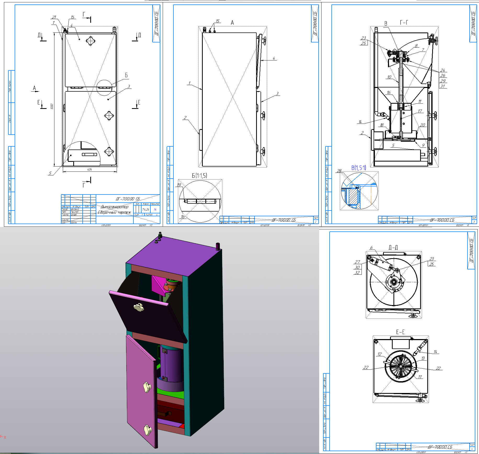Click callout '12' in section Е-Е
The width and height of the screenshot is (479, 454).
point(380,354)
